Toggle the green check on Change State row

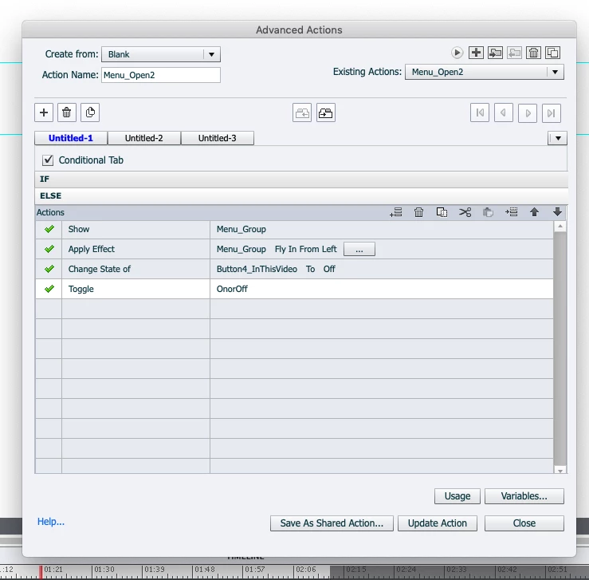[49, 269]
